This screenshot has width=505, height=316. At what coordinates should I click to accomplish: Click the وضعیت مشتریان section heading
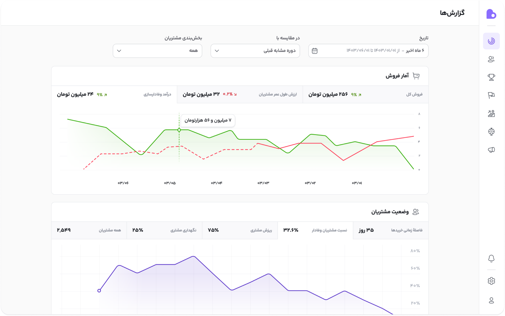[390, 212]
